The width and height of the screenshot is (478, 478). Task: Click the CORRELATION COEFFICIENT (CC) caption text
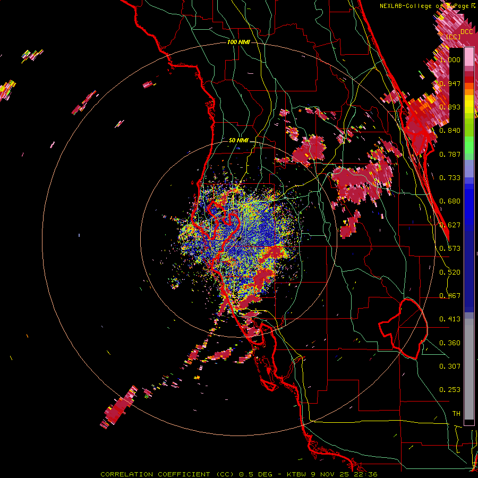167,474
